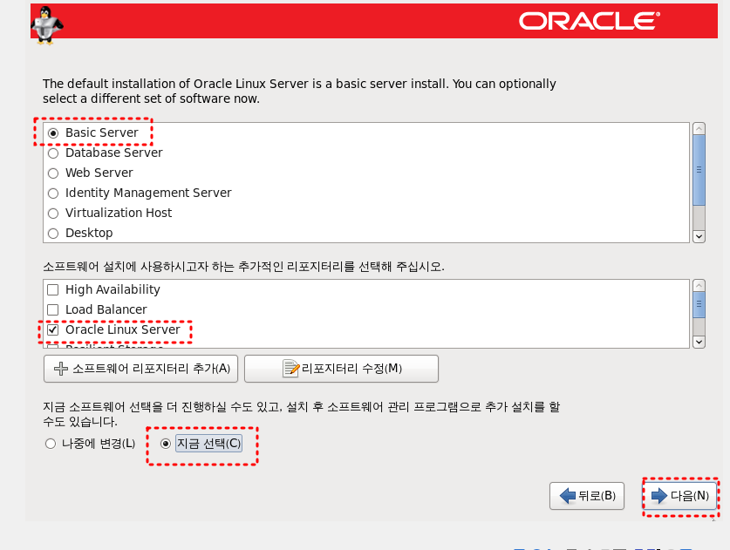
Task: Enable the High Availability repository checkbox
Action: (53, 290)
